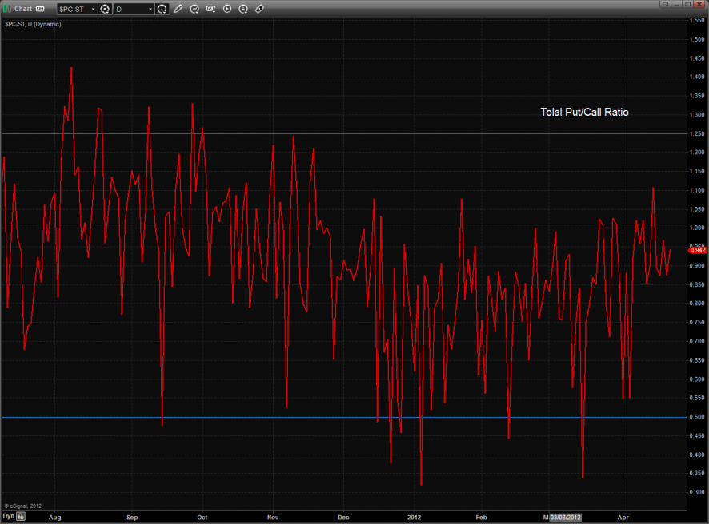Viewport: 709px width, 524px height.
Task: Click the symbol settings gear icon
Action: tap(105, 9)
